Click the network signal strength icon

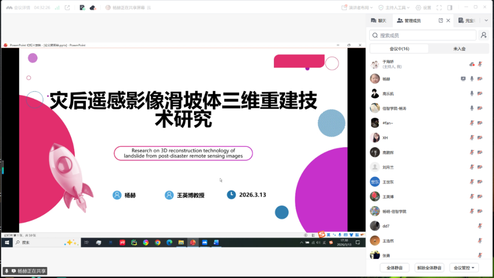click(x=57, y=8)
